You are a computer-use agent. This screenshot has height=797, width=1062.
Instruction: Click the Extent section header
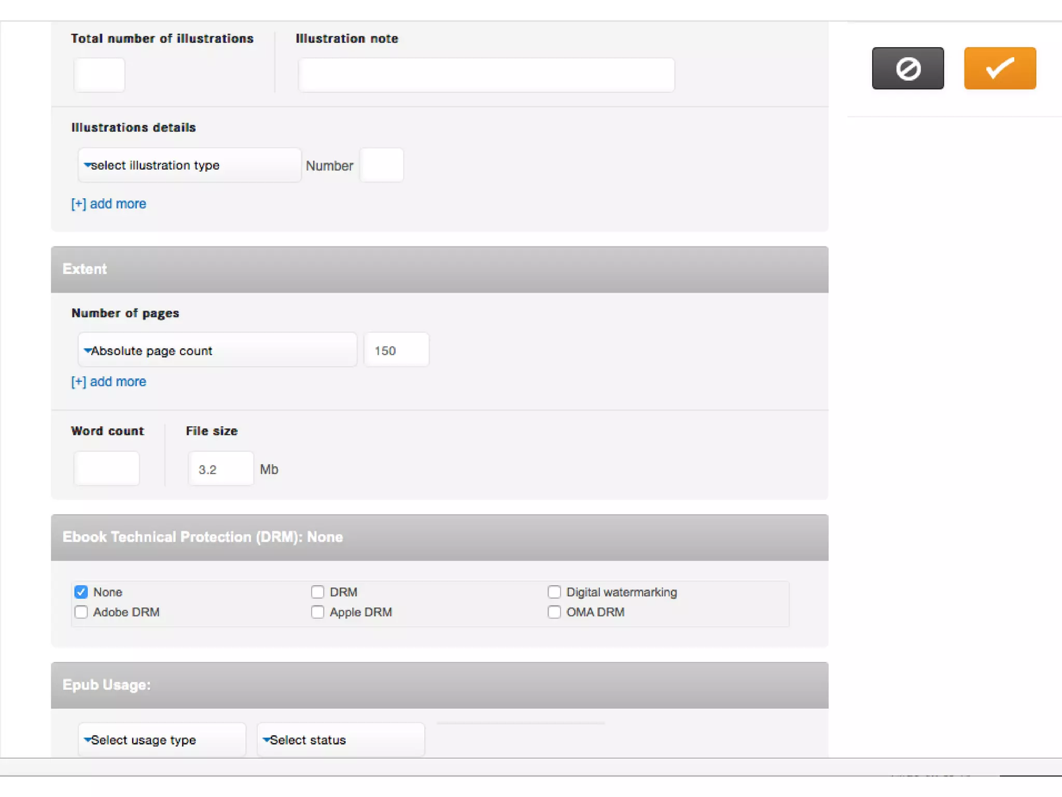pos(439,269)
